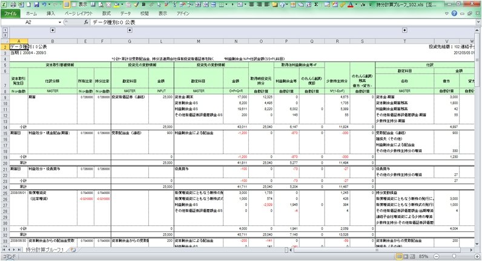This screenshot has height=261, width=482.
Task: Expand the column group above column T
Action: (x=404, y=30)
